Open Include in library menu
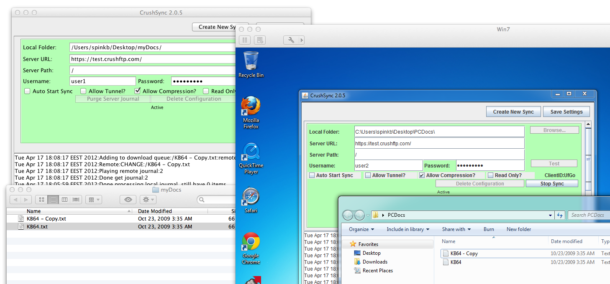 (x=408, y=229)
